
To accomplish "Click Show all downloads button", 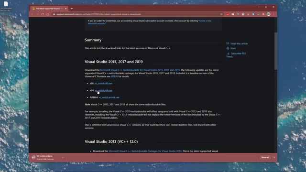I will pyautogui.click(x=265, y=157).
